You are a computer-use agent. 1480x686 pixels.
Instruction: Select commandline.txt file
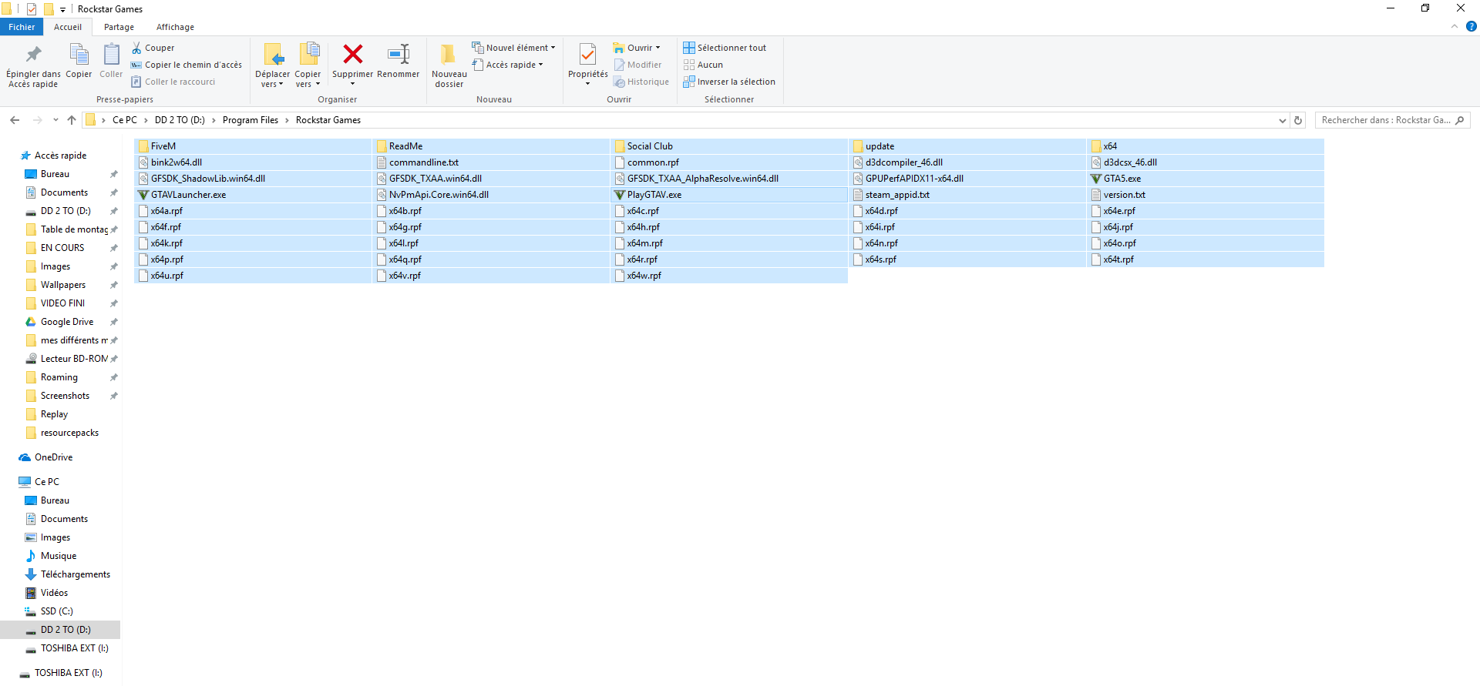[491, 162]
